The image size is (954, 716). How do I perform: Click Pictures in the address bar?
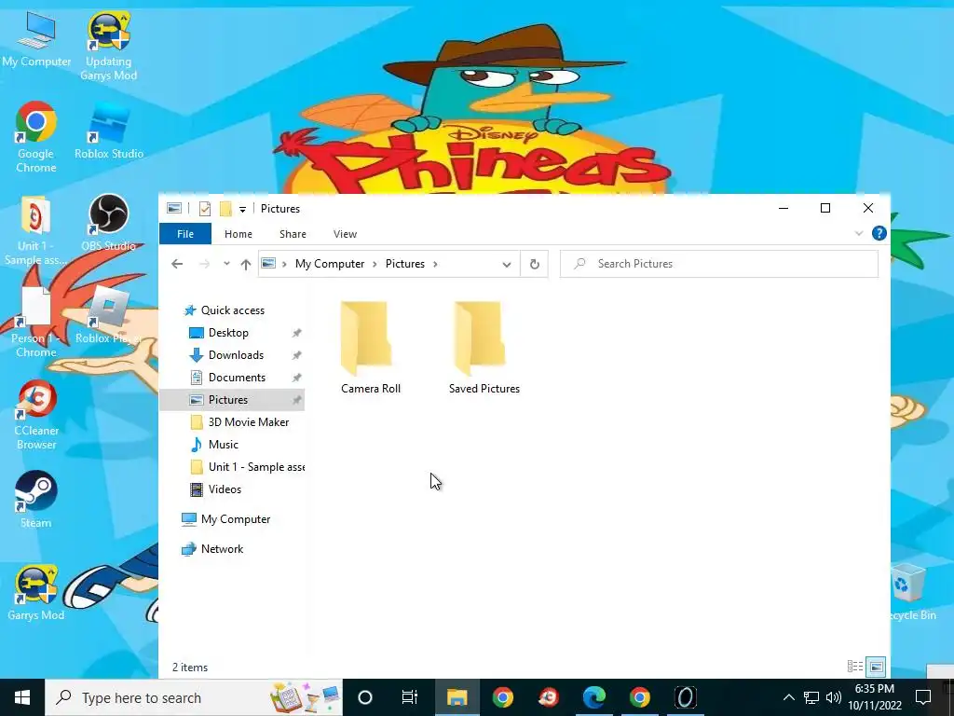pos(404,264)
